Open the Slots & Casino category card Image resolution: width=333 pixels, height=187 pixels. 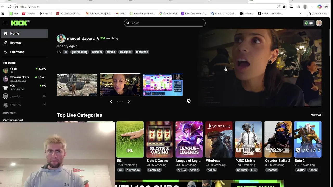pos(159,139)
